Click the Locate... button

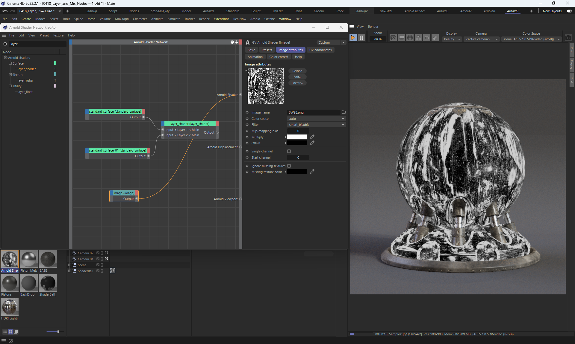coord(297,83)
